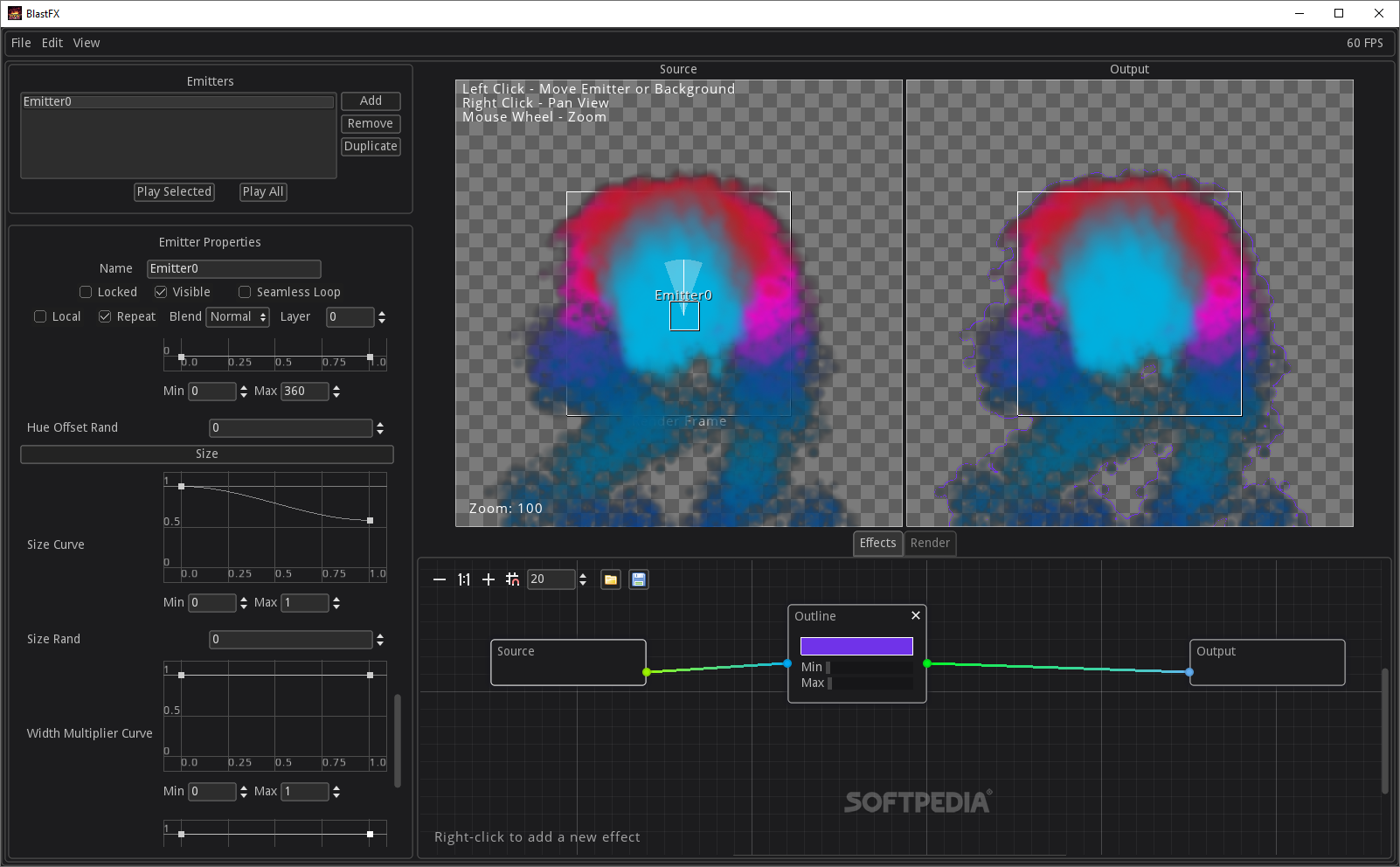Click the Emitter Name input field
Screen dimensions: 1400x867
pyautogui.click(x=234, y=268)
